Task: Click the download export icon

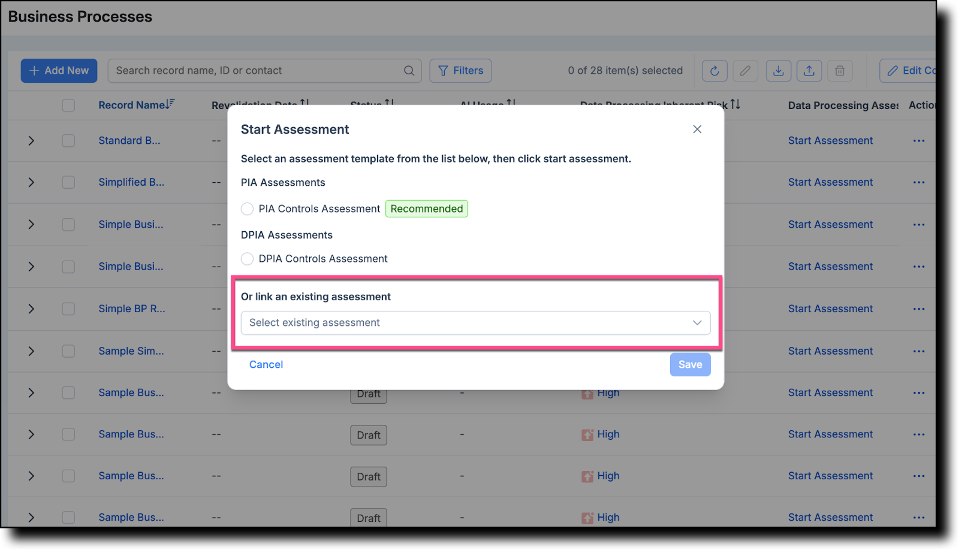Action: [x=778, y=71]
